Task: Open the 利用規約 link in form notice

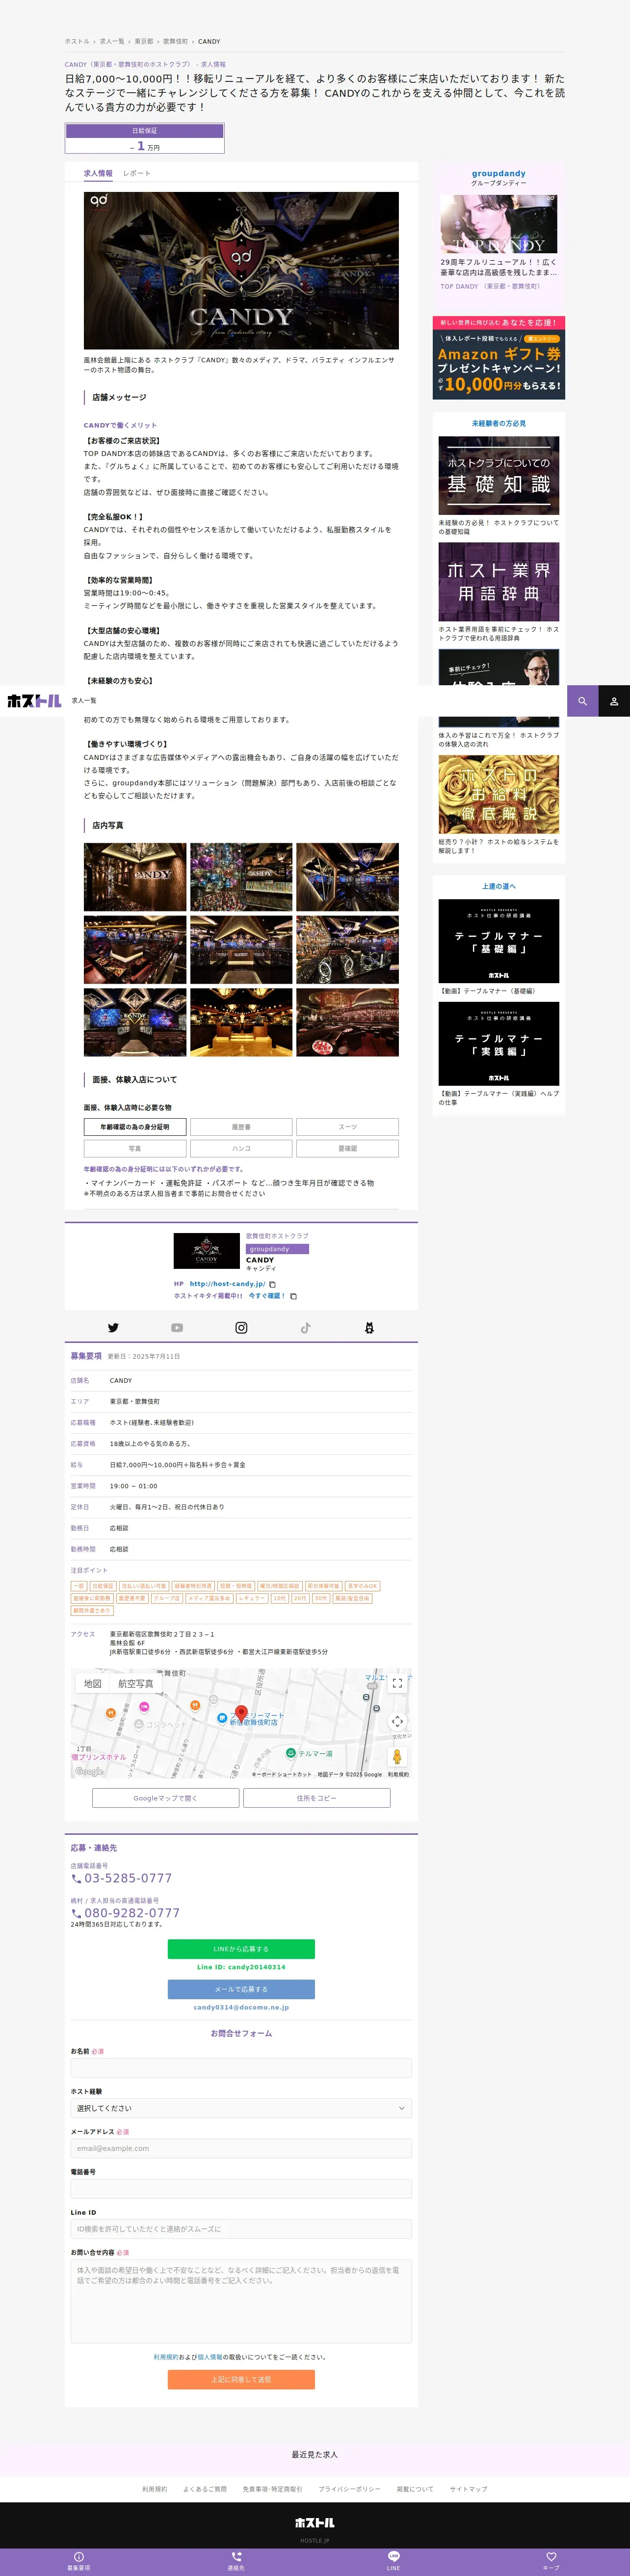Action: 165,2357
